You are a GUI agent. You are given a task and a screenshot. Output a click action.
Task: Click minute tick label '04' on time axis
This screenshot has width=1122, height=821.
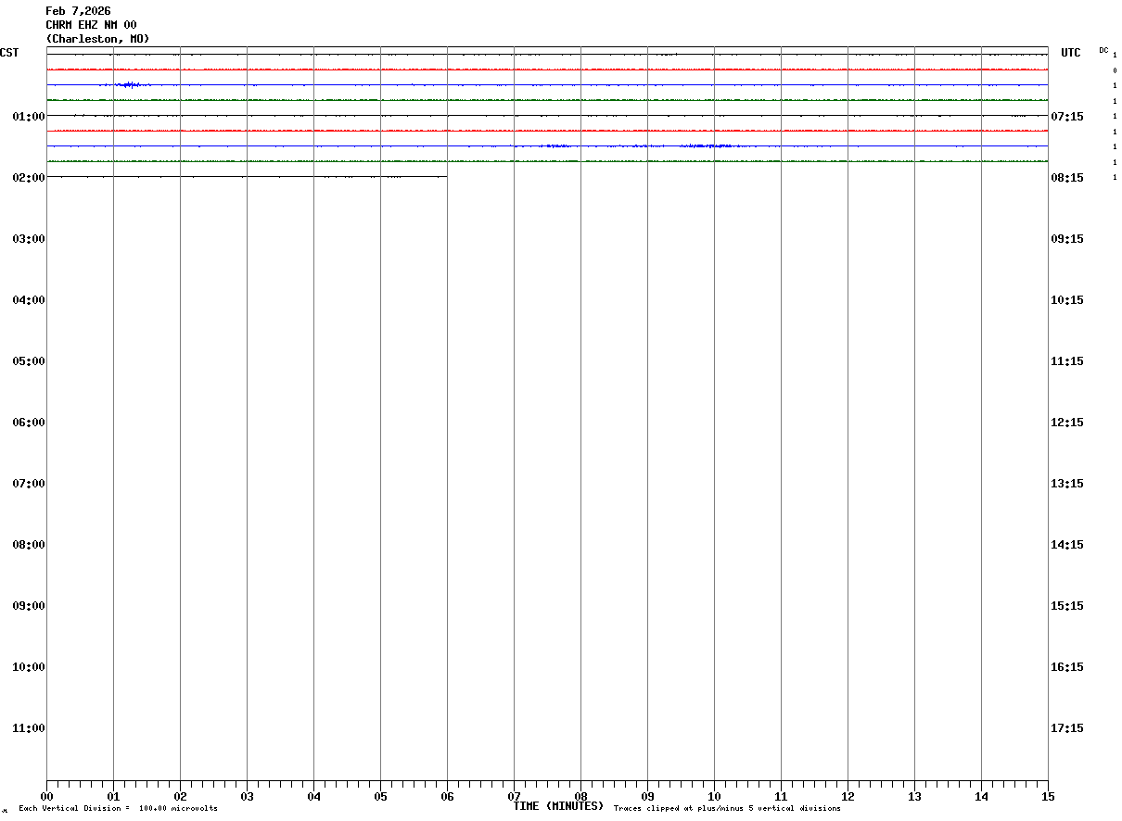coord(313,796)
